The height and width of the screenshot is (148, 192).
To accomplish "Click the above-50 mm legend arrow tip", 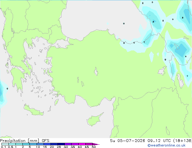I will point(96,144).
